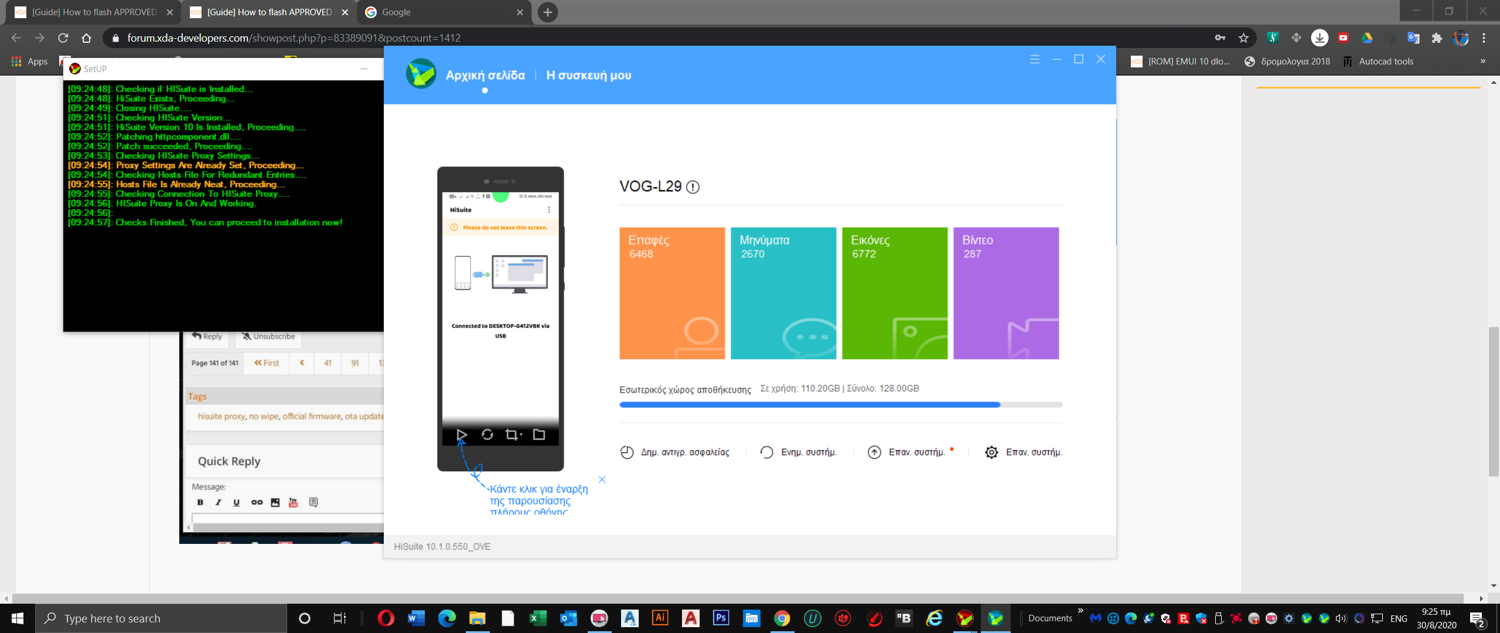Expand the Documents toolbar chevron on taskbar
This screenshot has height=633, width=1500.
tap(1080, 611)
